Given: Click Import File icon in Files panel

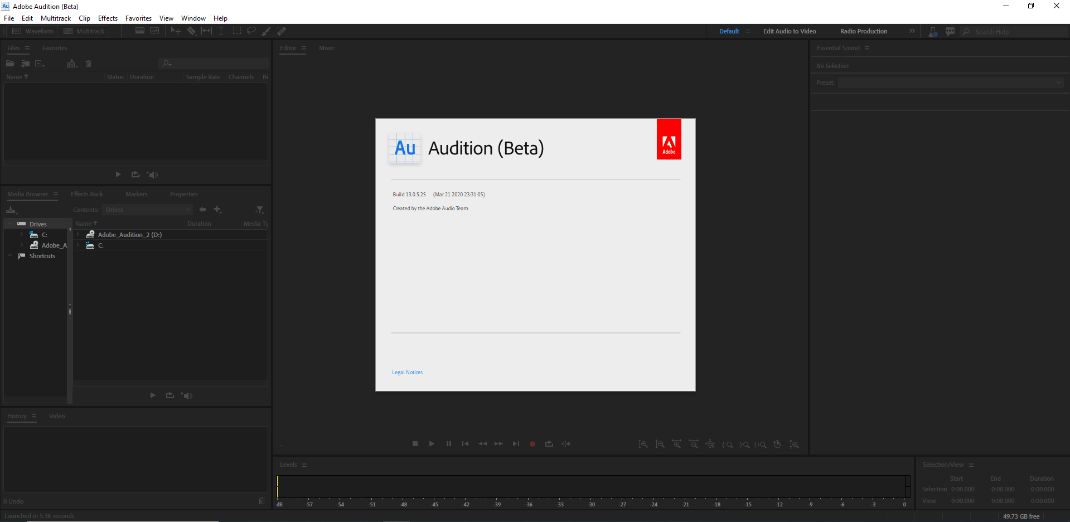Looking at the screenshot, I should pos(25,64).
